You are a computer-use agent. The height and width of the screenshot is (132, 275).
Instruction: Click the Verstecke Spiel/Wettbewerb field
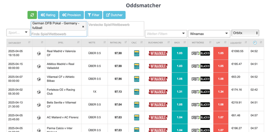116,29
